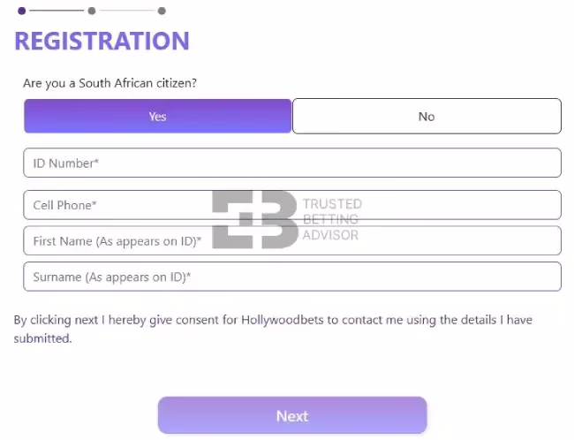Click the progress line between steps one and two

(57, 11)
